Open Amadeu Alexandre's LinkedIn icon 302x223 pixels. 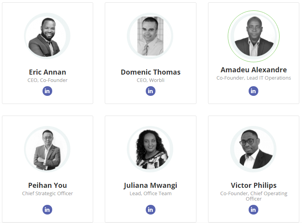pyautogui.click(x=253, y=91)
